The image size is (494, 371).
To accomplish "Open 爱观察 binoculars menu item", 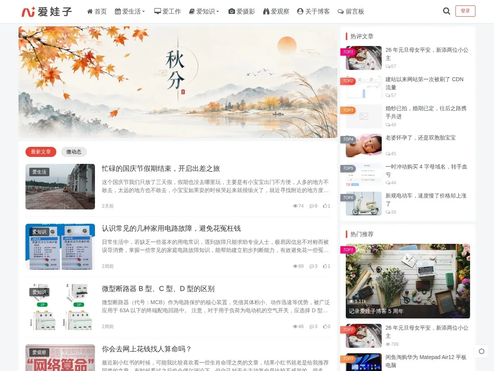I will tap(276, 12).
